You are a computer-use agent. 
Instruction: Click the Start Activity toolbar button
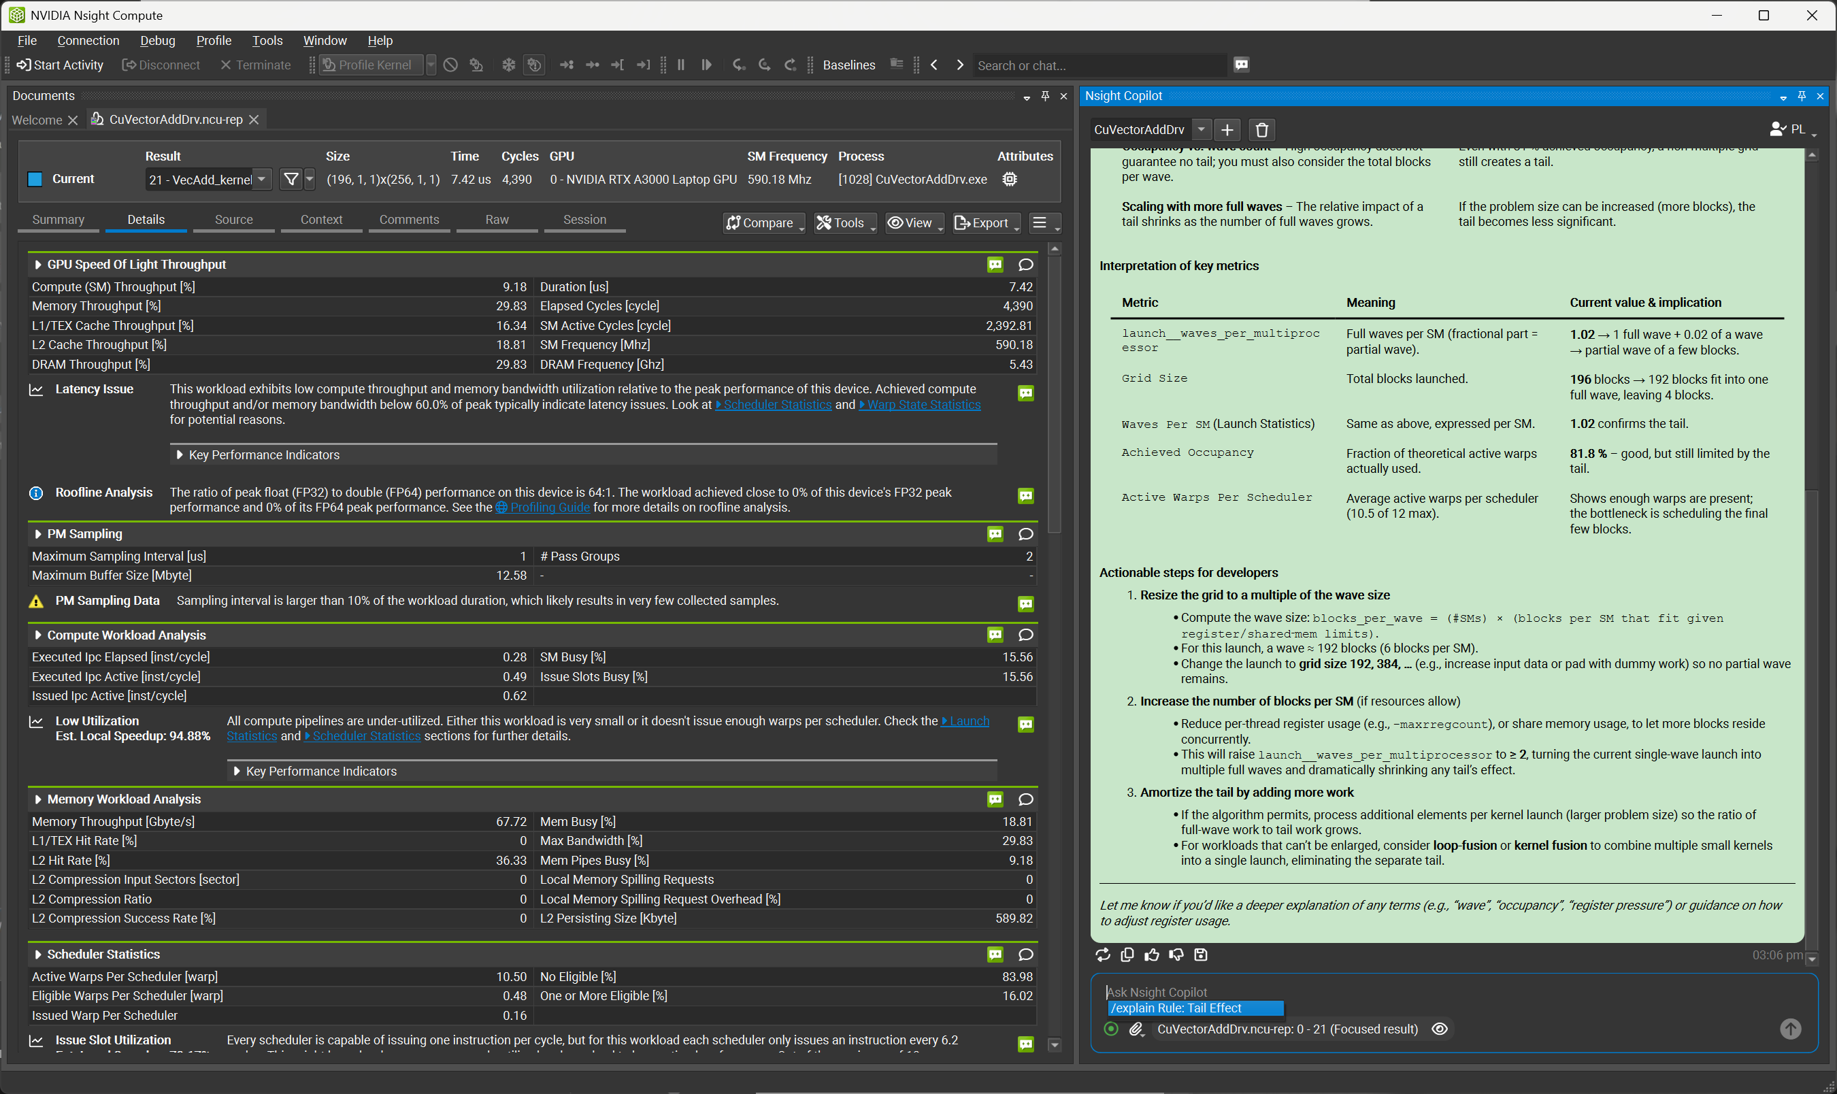coord(60,65)
